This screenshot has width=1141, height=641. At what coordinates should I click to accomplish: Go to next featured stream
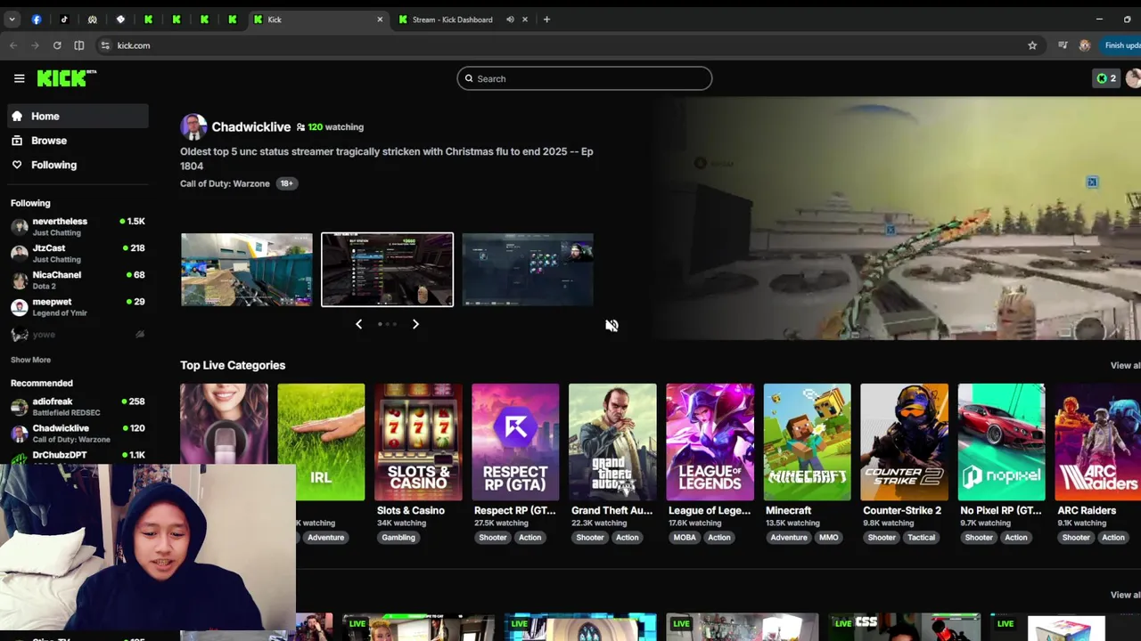415,324
